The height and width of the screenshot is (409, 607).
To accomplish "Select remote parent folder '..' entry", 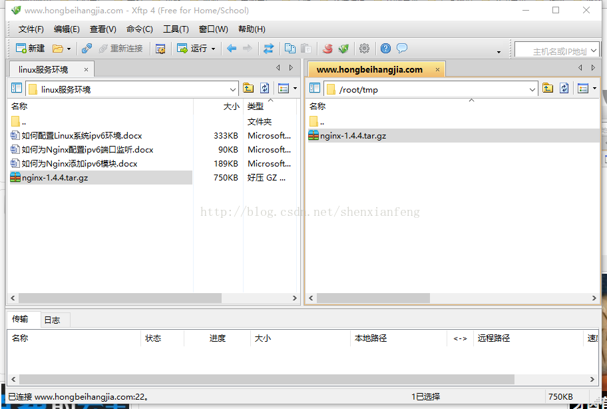I will (317, 122).
